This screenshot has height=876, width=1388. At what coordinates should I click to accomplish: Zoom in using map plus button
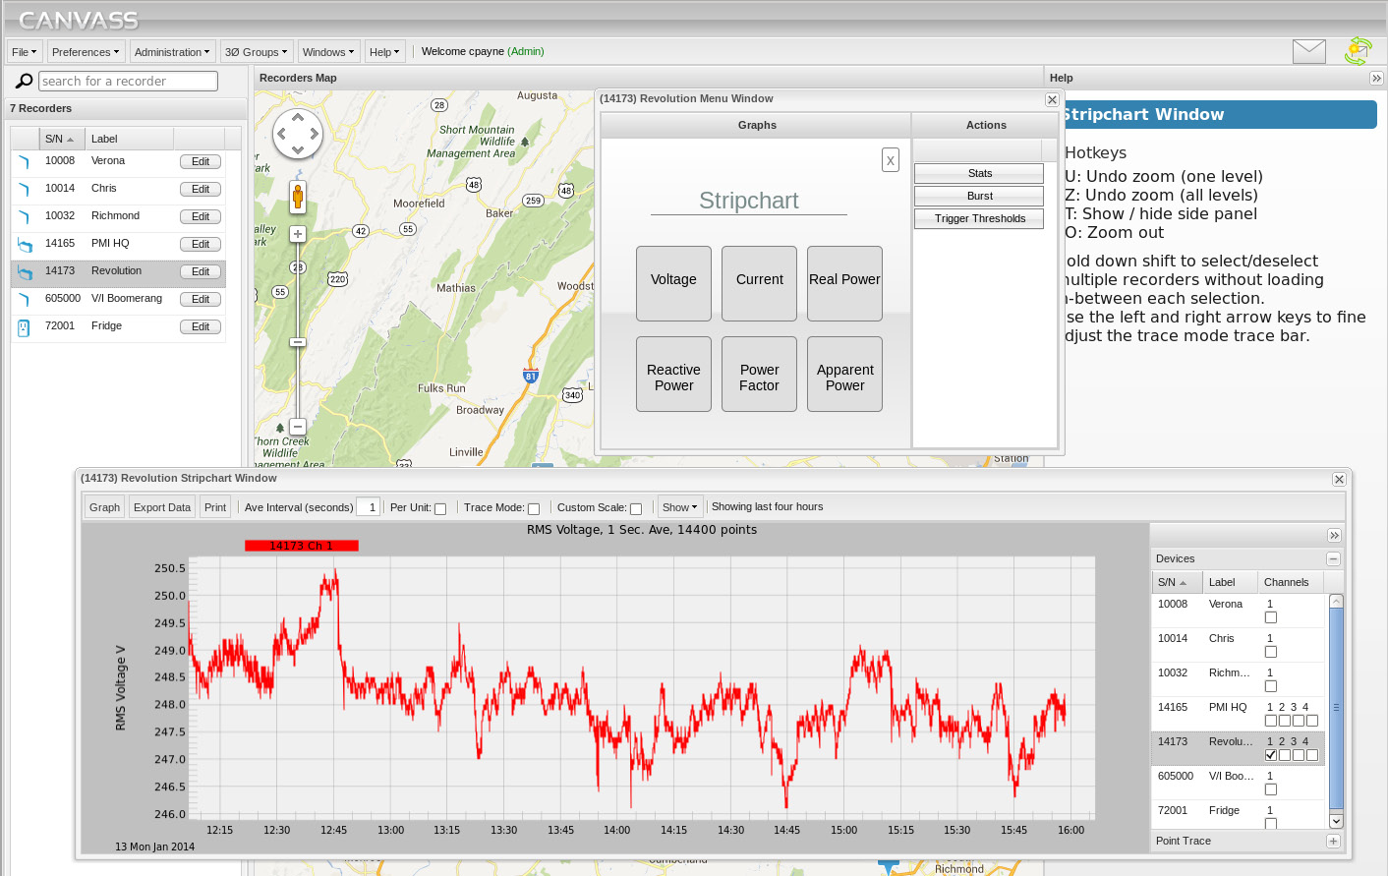tap(298, 234)
